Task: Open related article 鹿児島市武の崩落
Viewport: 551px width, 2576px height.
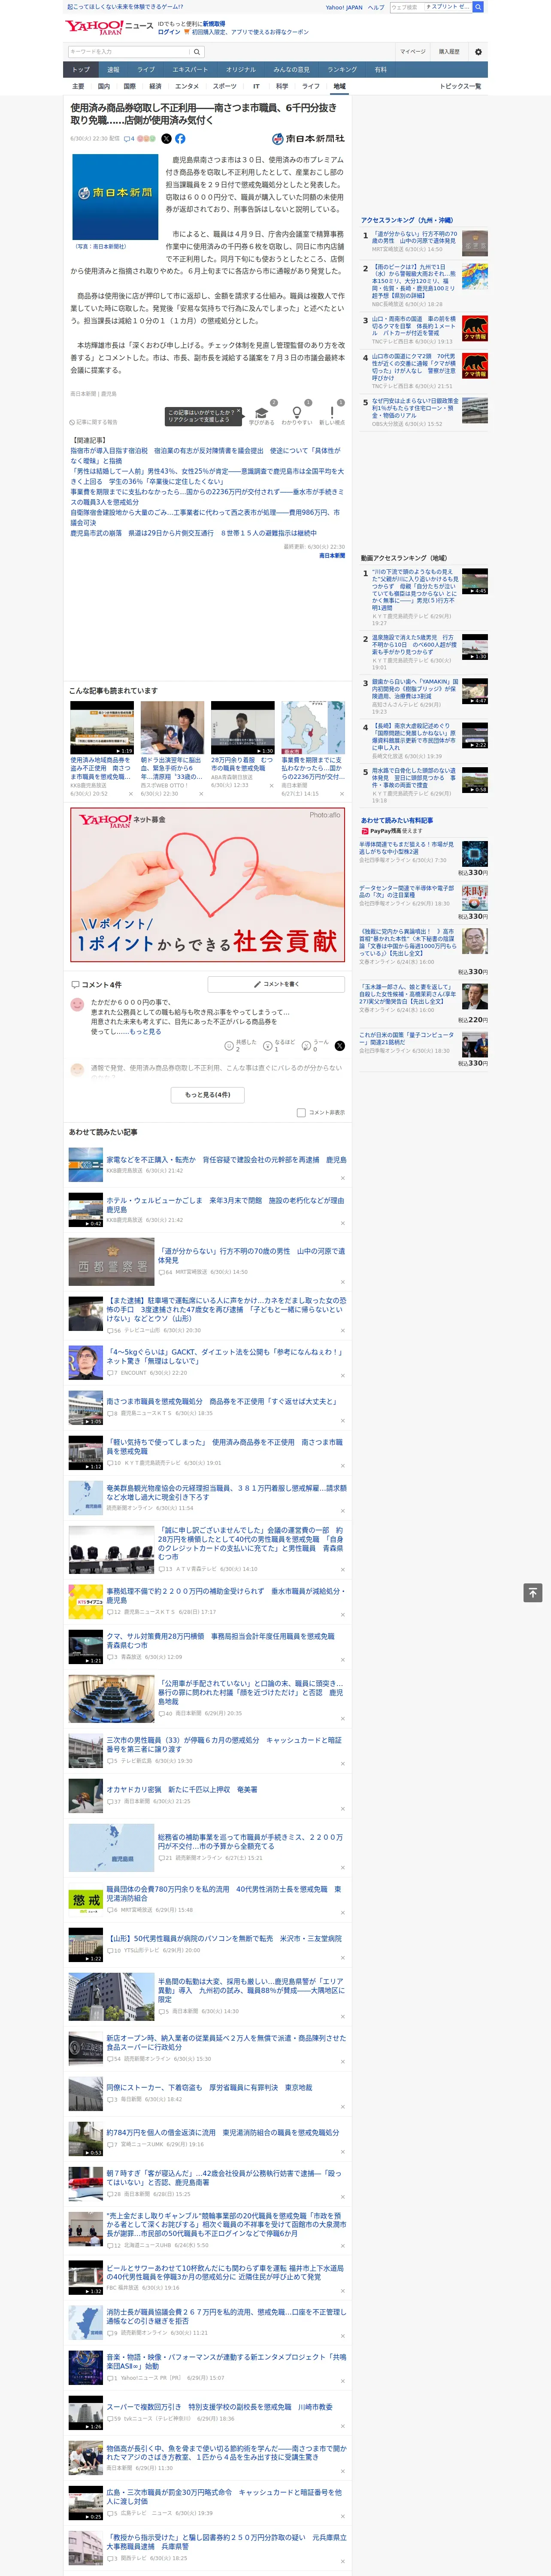Action: (x=193, y=533)
